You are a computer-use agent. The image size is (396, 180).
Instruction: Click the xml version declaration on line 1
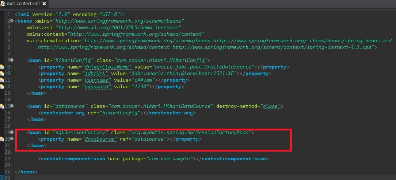click(x=70, y=14)
